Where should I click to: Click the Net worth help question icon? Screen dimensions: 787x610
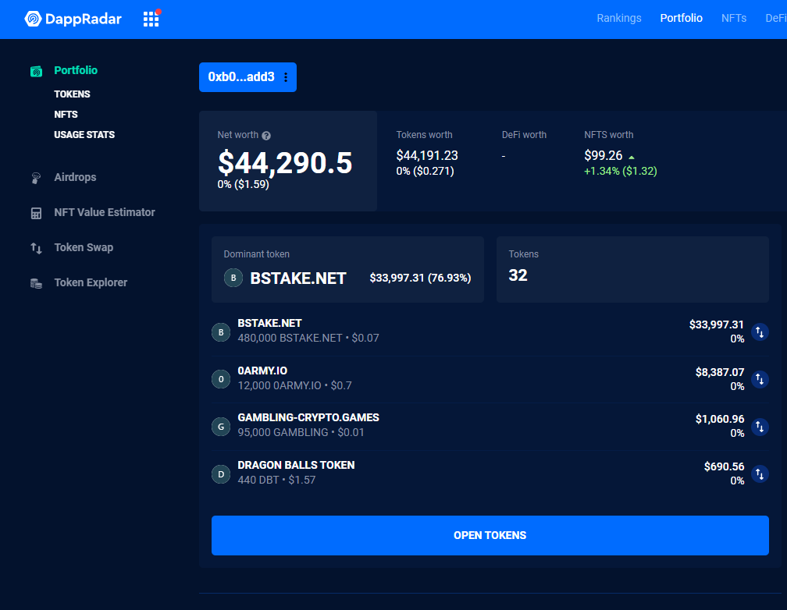pos(266,136)
